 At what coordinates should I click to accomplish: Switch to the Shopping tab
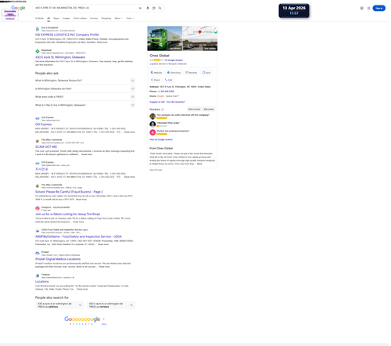click(x=106, y=18)
